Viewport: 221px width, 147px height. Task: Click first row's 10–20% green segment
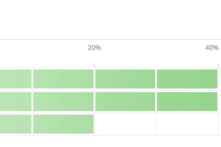point(63,79)
